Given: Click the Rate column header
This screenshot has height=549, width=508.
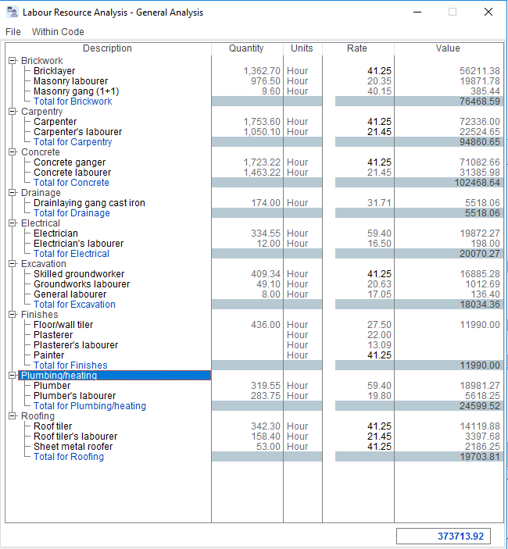Looking at the screenshot, I should [x=357, y=48].
